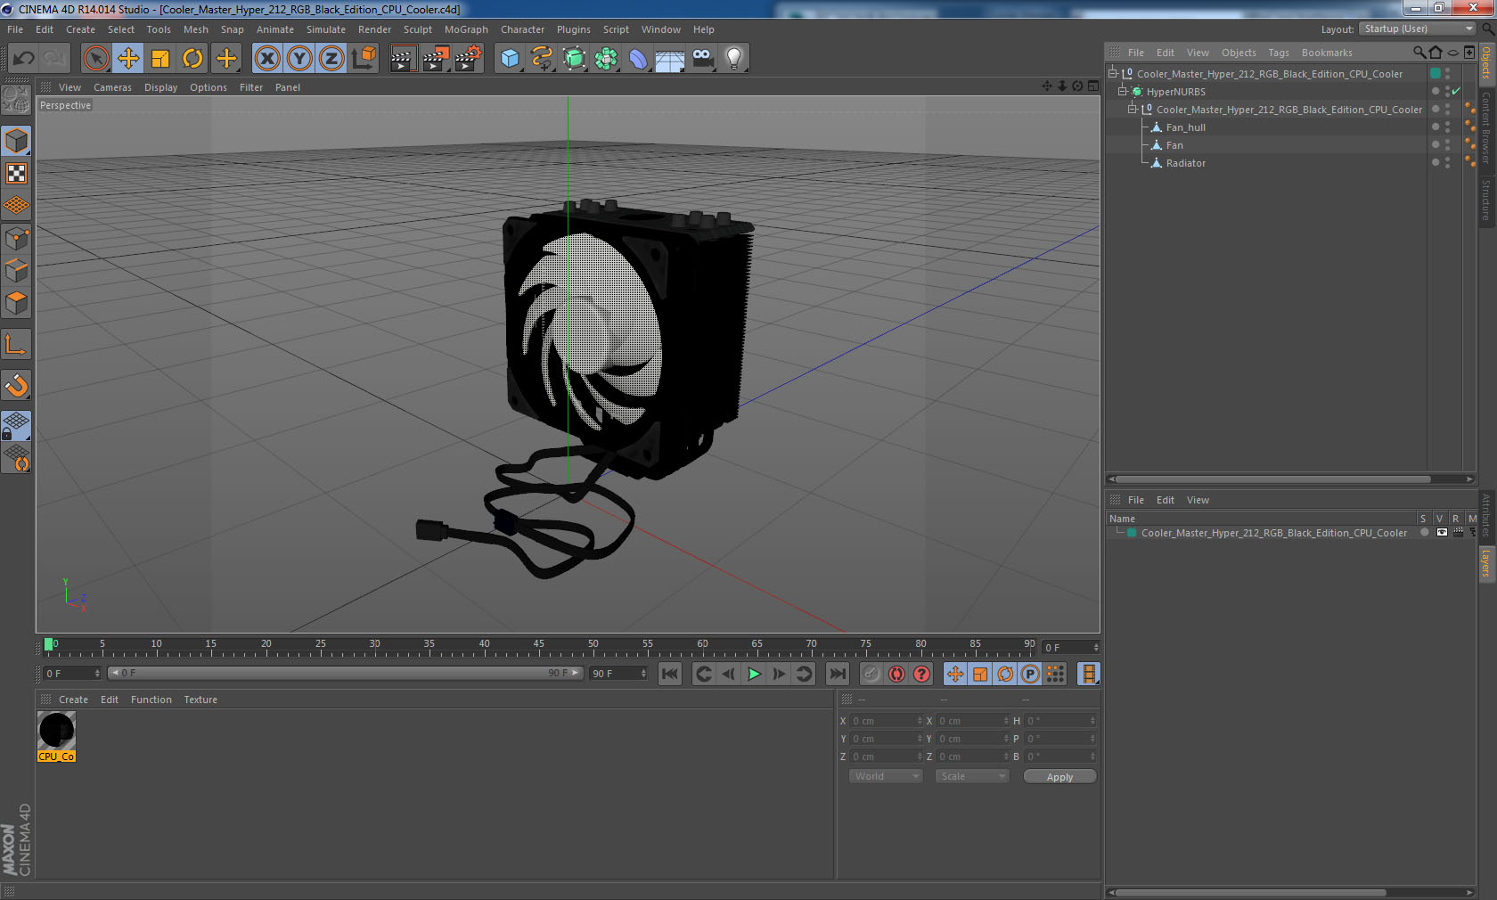Open the Layout dropdown
Viewport: 1497px width, 900px height.
[x=1418, y=29]
